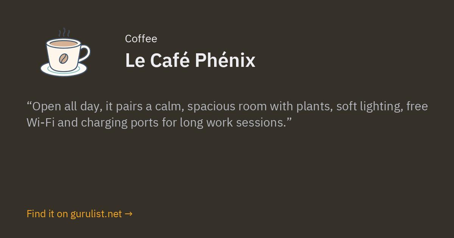Click the opening quotation mark of the review
This screenshot has width=454, height=238.
point(29,104)
